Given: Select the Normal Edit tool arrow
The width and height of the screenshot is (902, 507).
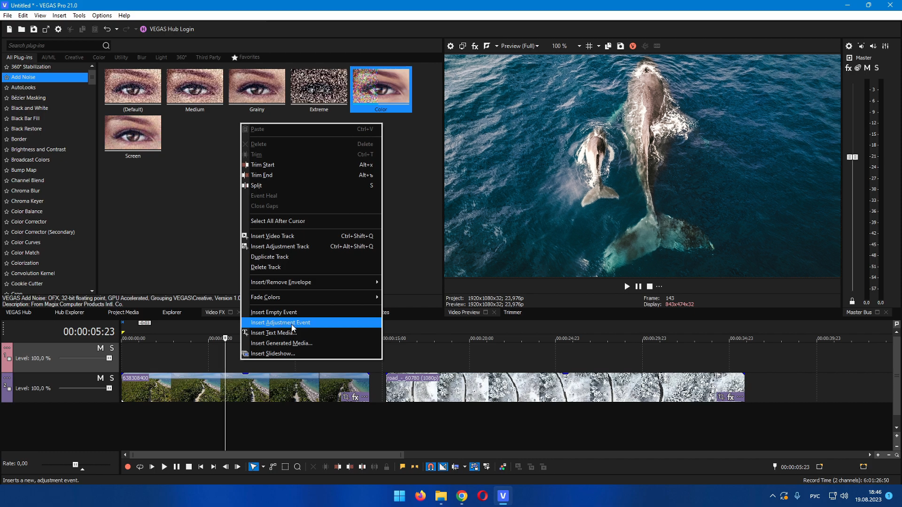Looking at the screenshot, I should click(x=254, y=467).
